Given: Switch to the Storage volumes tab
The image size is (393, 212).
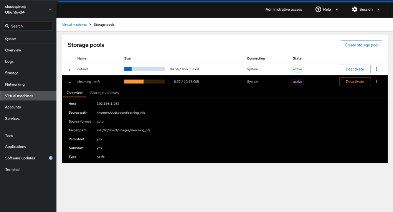Looking at the screenshot, I should click(104, 93).
